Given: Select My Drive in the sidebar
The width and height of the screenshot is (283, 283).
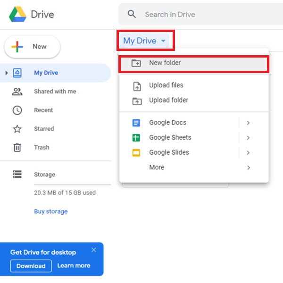Looking at the screenshot, I should coord(55,73).
